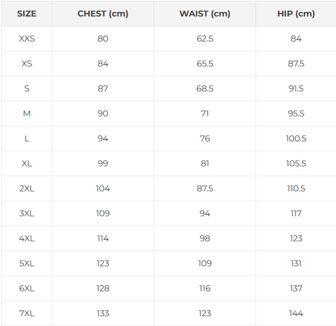Click waist value 68.5 in S row

tap(205, 89)
